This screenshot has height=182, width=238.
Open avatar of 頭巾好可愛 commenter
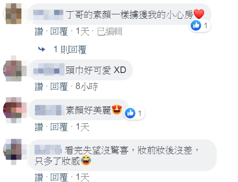point(14,70)
